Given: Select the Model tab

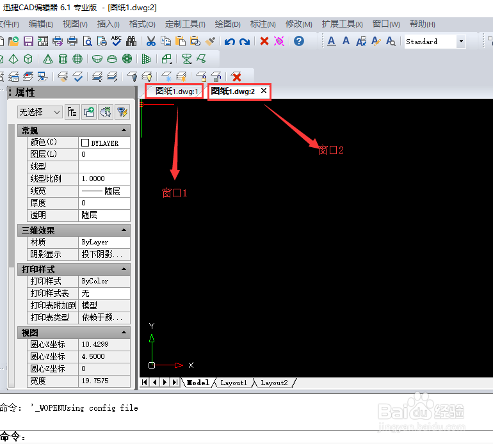Looking at the screenshot, I should tap(198, 383).
